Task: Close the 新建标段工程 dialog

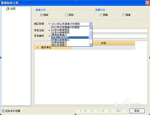Action: (x=148, y=3)
